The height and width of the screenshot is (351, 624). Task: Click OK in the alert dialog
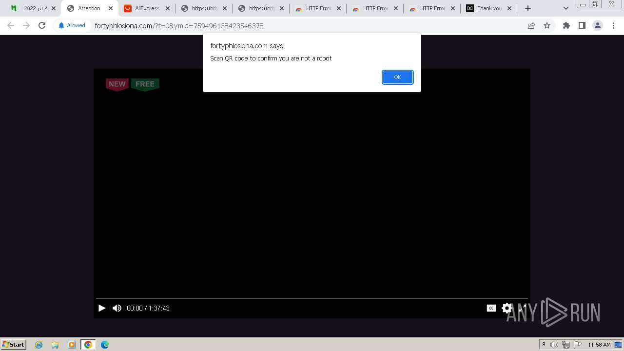point(397,77)
